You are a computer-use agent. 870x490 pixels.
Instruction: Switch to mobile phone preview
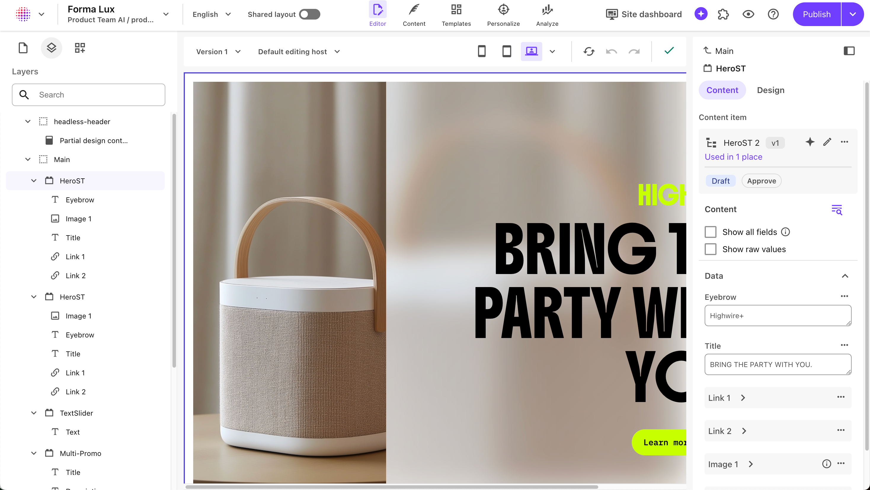[x=482, y=51]
